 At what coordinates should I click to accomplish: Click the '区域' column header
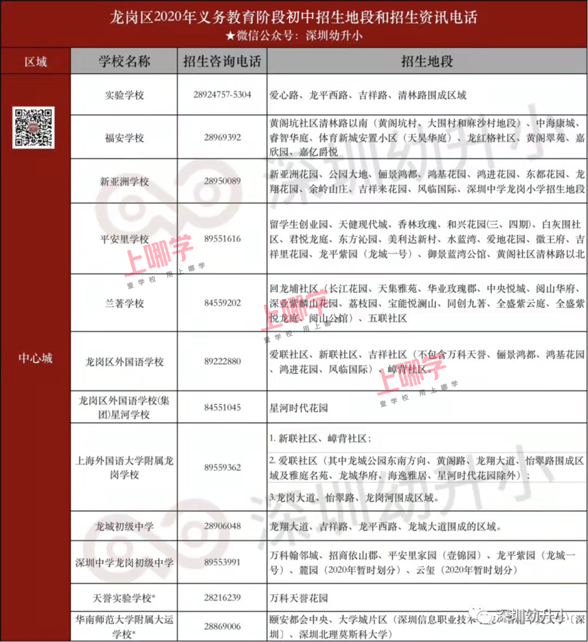36,62
